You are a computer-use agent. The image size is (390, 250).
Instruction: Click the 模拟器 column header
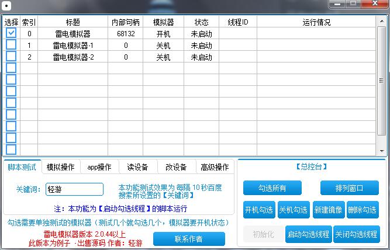coord(163,22)
